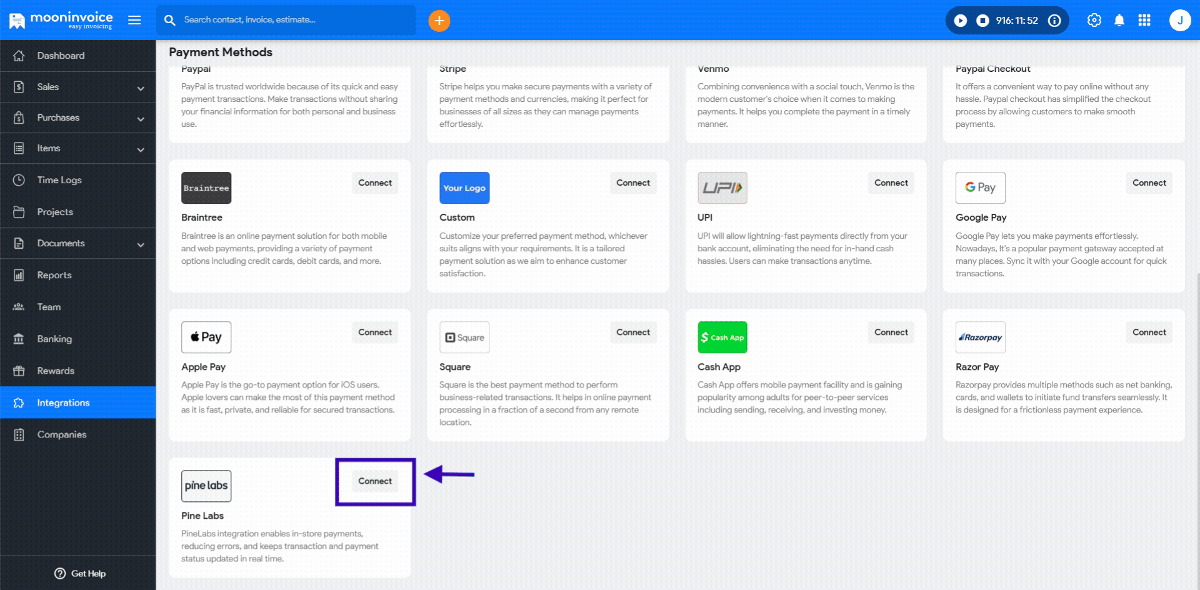This screenshot has height=590, width=1200.
Task: Connect Braintree payment method
Action: click(375, 183)
